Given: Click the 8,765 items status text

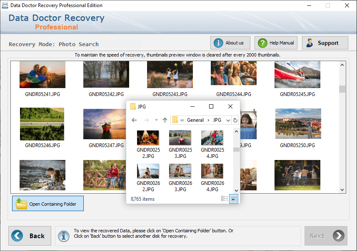Looking at the screenshot, I should (142, 199).
